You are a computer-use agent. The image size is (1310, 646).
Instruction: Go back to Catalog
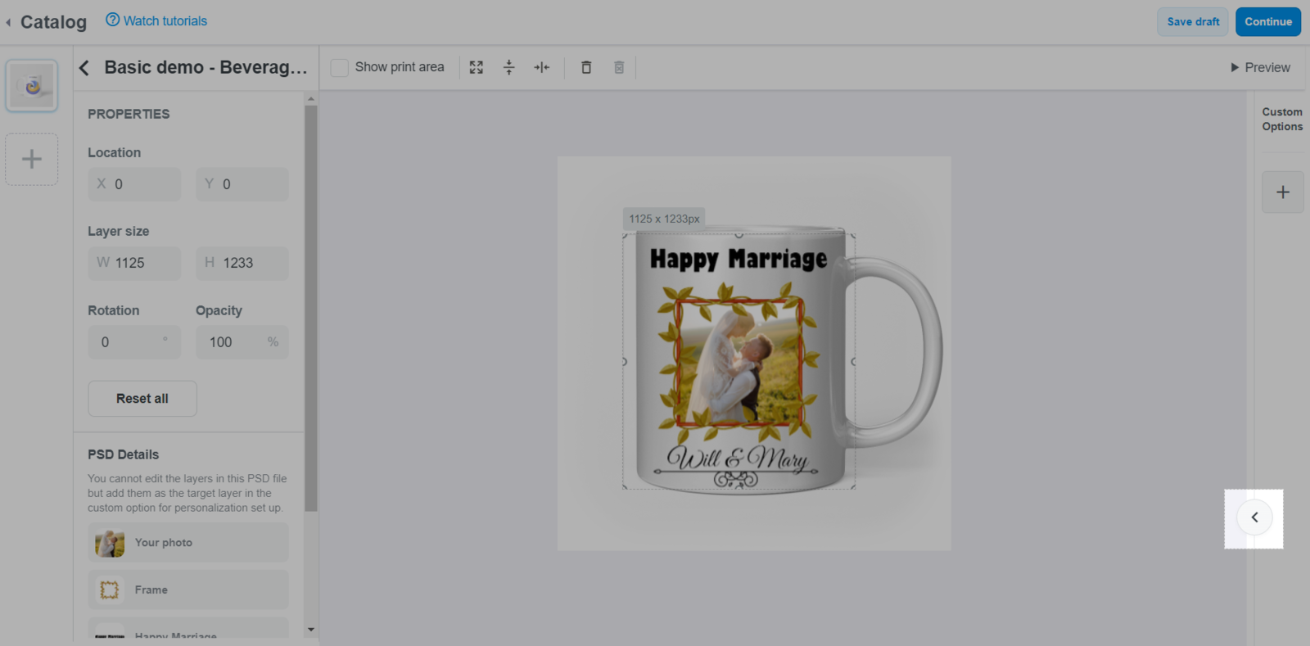point(47,22)
